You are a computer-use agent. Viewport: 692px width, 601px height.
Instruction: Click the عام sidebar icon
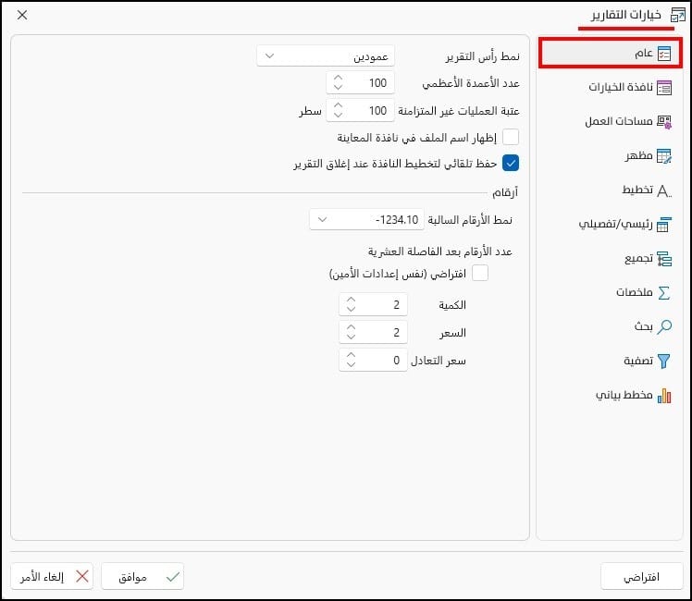(663, 54)
